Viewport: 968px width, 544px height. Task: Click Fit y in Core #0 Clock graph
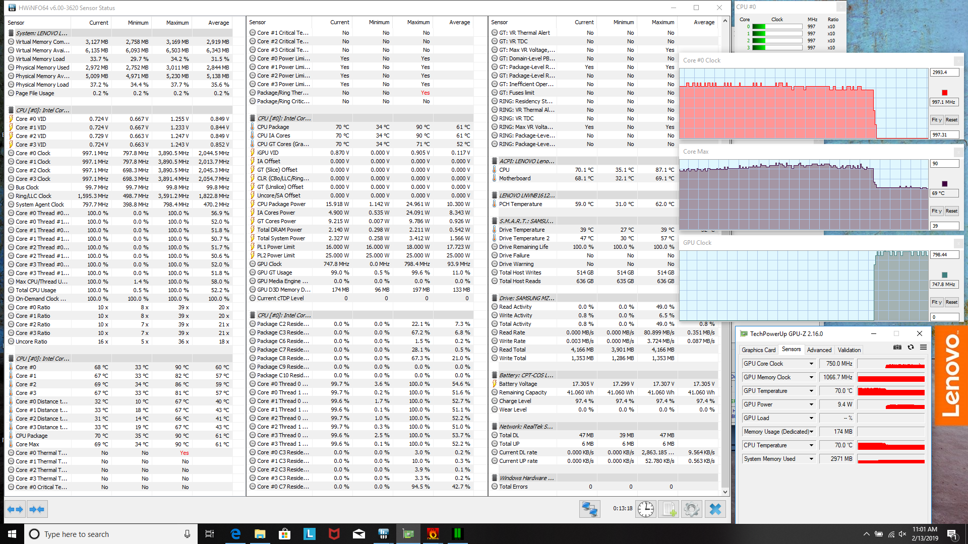click(x=936, y=120)
